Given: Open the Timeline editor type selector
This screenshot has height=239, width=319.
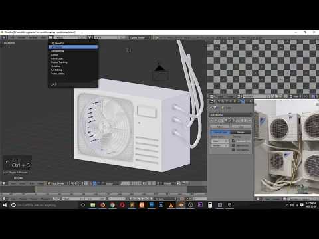Looking at the screenshot, I should [x=5, y=199].
